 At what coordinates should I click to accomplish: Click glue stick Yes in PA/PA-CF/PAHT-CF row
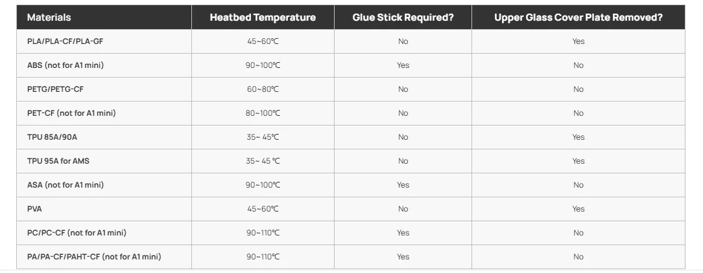pyautogui.click(x=403, y=256)
